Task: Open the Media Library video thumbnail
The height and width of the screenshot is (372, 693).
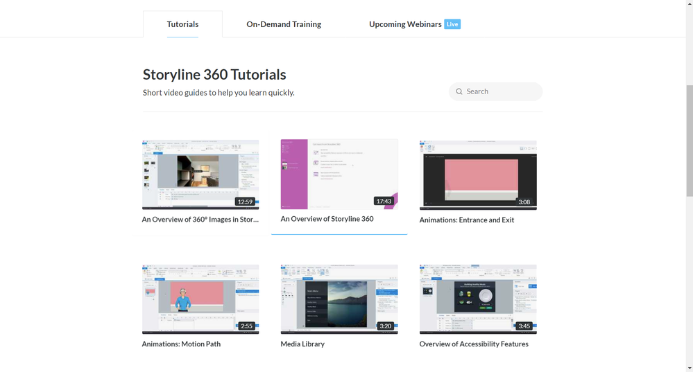Action: (339, 299)
